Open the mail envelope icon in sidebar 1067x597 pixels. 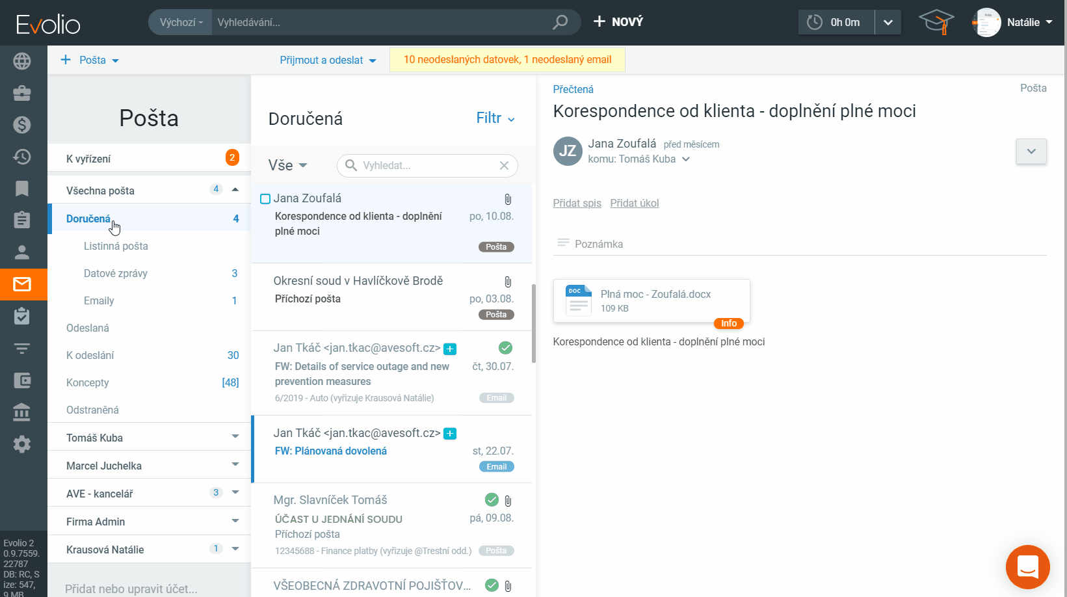22,284
